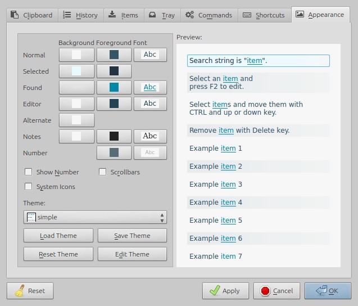
Task: Click the search string preview field
Action: click(258, 61)
